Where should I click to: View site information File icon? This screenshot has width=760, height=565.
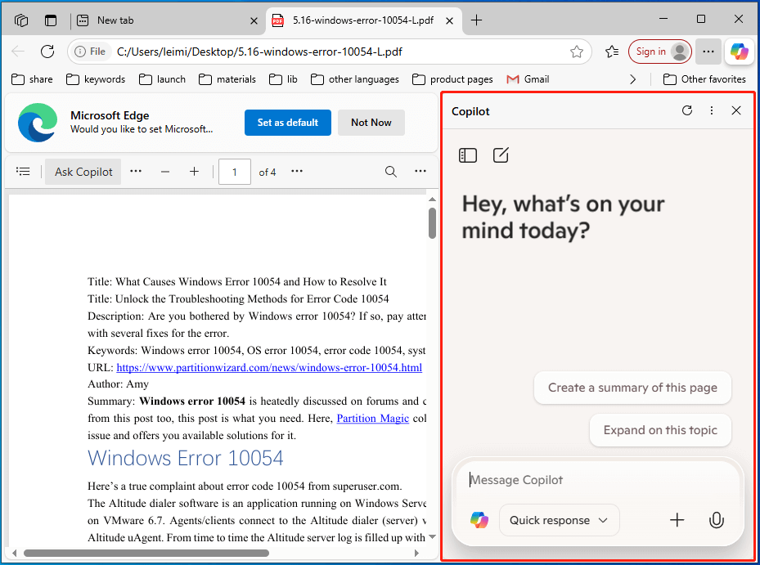[90, 52]
